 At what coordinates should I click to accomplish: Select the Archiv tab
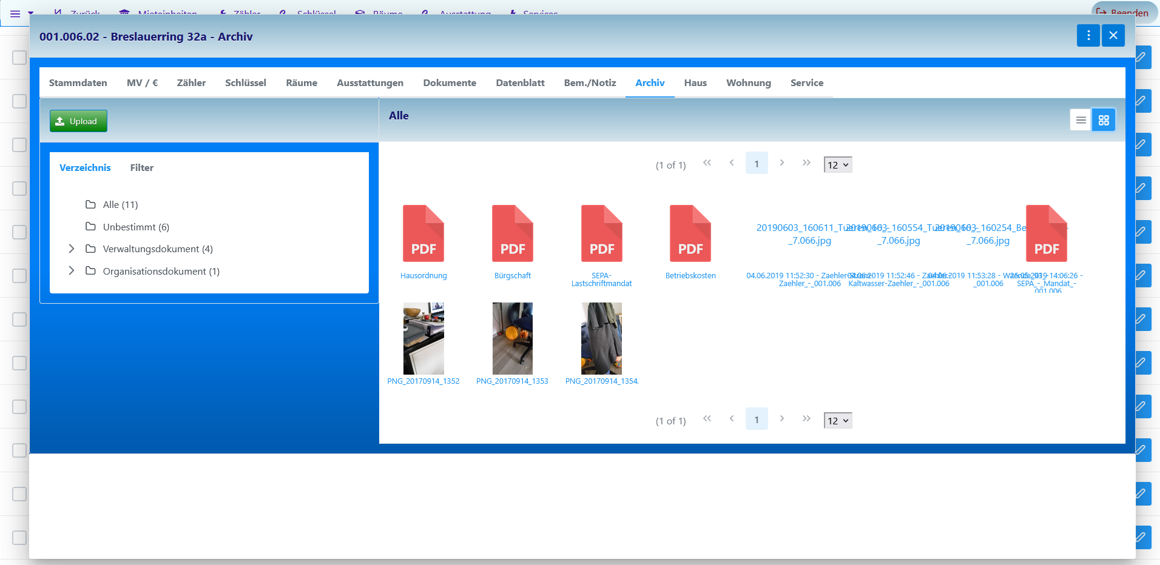click(650, 83)
